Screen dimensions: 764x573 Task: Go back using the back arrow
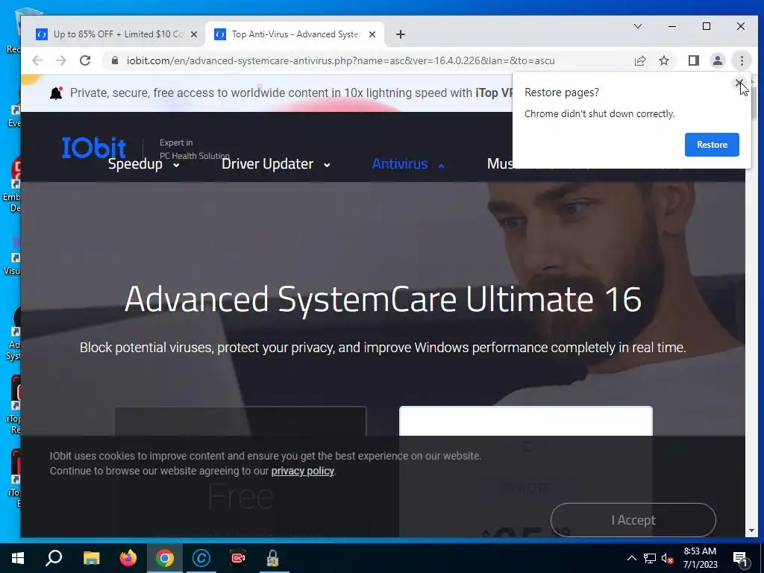[37, 60]
